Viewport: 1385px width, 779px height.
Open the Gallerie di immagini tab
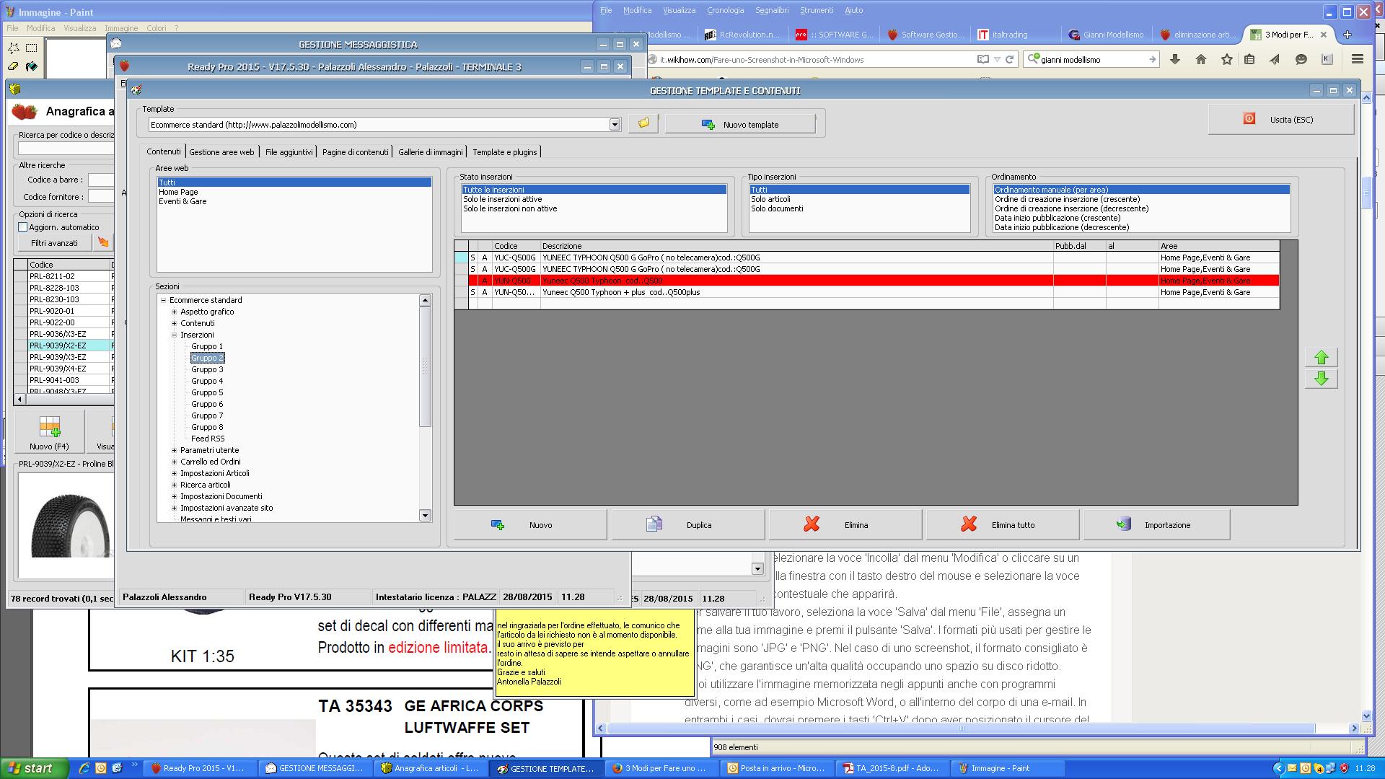pos(430,152)
